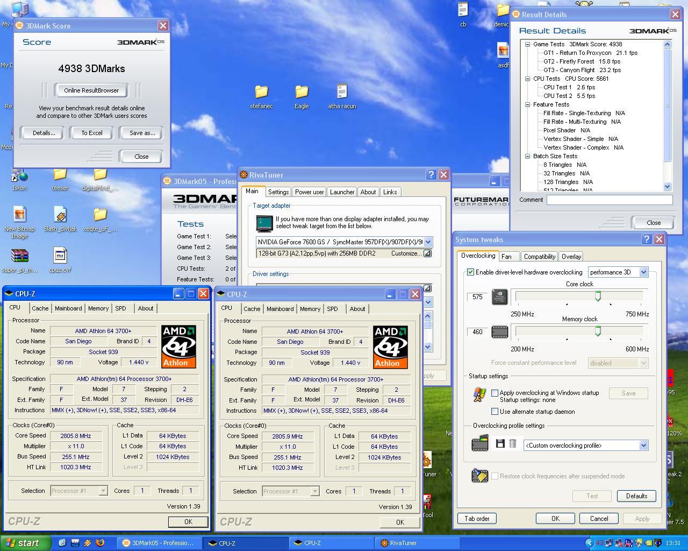The image size is (688, 551).
Task: Click OK in the left CPU-Z window
Action: 188,521
